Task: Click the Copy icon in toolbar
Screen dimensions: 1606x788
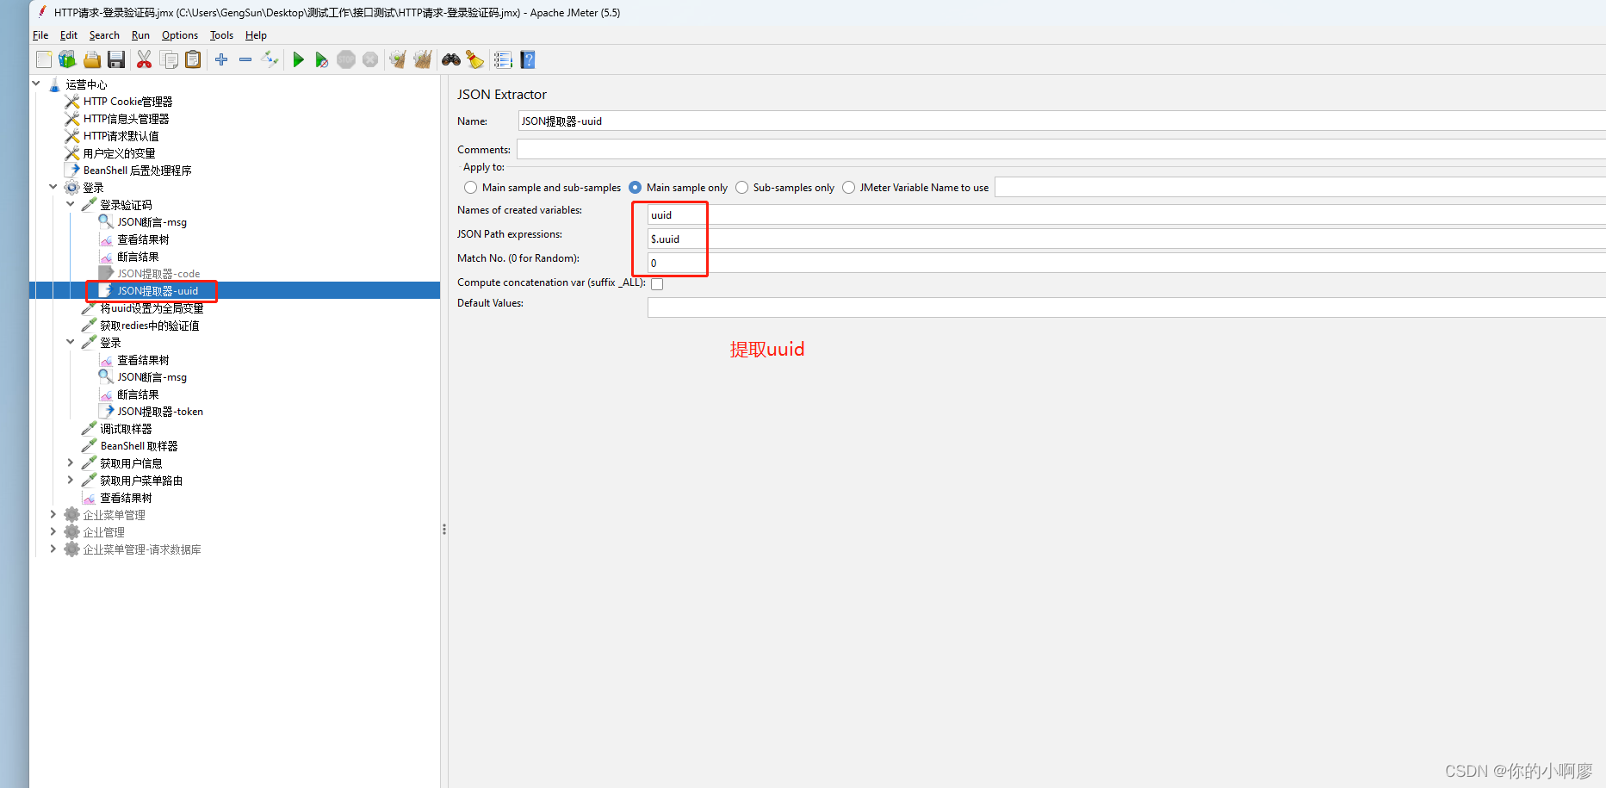Action: pos(169,59)
